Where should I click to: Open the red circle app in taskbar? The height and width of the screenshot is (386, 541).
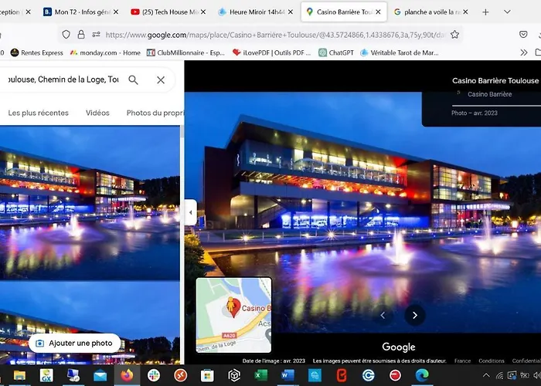coord(395,375)
